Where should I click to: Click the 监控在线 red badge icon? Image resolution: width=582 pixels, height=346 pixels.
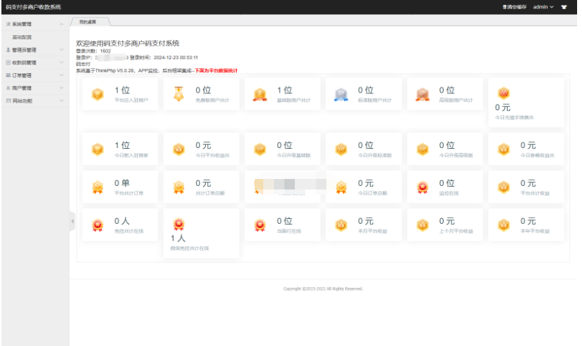click(x=422, y=187)
